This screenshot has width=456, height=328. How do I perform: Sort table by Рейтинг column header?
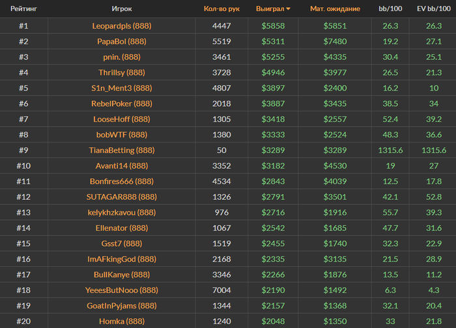coord(23,9)
